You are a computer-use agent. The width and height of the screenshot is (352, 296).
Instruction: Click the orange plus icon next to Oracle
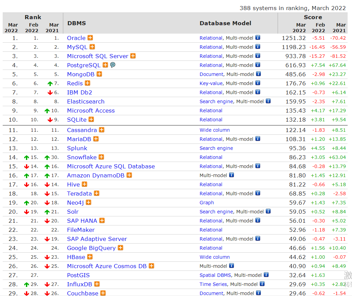[x=90, y=38]
